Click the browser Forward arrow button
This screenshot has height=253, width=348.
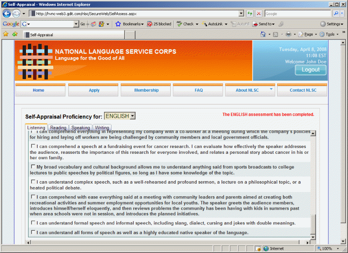click(16, 13)
